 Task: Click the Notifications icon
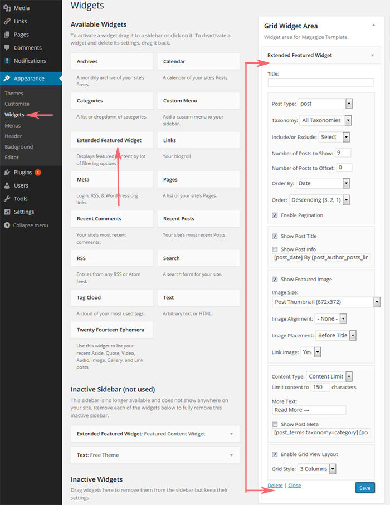(7, 61)
